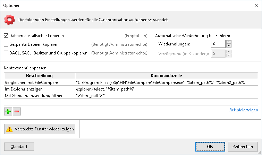Viewport: 262px width, 155px height.
Task: Click Verzögerung spinner up arrow
Action: pyautogui.click(x=229, y=52)
